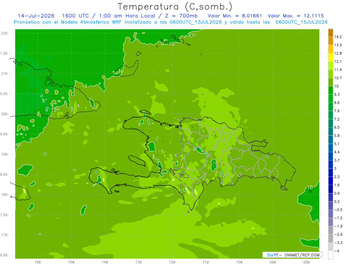Viewport: 344px width, 266px height.
Task: Click the '21N' latitude axis label
Action: click(5, 73)
